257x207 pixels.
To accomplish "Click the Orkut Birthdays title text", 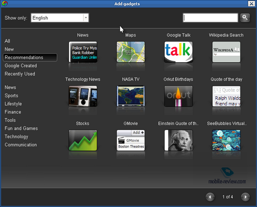I will [x=178, y=79].
